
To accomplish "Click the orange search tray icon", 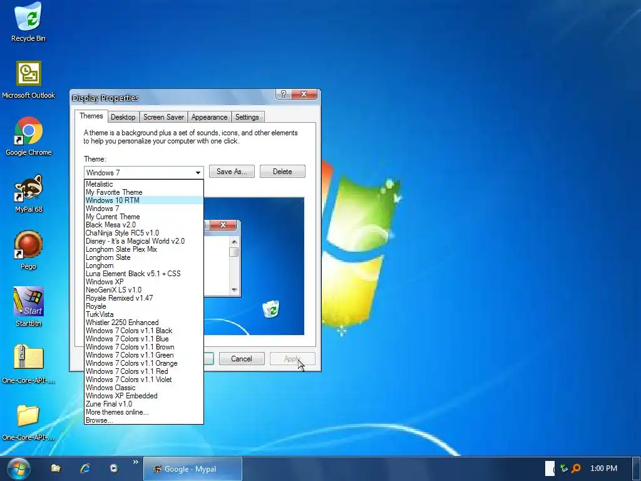I will (576, 468).
